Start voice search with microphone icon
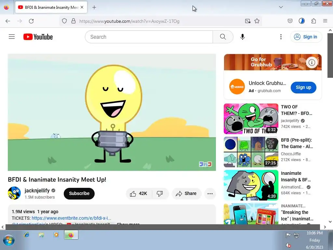Screen dimensions: 333x250 pyautogui.click(x=243, y=37)
